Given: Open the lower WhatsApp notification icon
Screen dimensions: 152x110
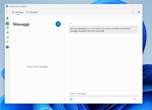Looking at the screenshot, I should point(7,32).
